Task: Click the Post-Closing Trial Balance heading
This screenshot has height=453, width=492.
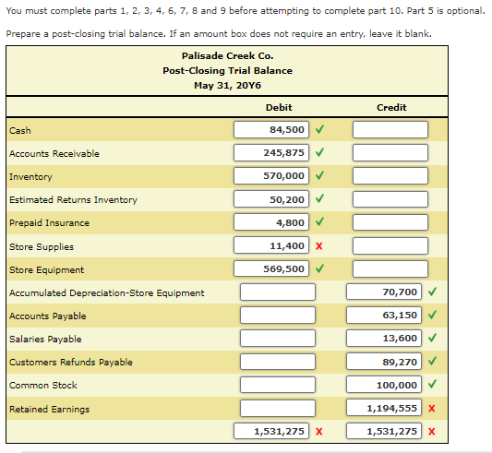Action: [x=227, y=71]
